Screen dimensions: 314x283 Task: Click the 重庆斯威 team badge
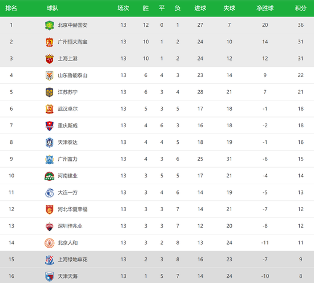49,126
